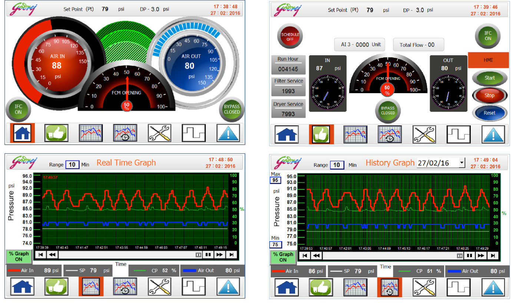
Task: Fast-forward the Real Time Graph
Action: coord(219,255)
